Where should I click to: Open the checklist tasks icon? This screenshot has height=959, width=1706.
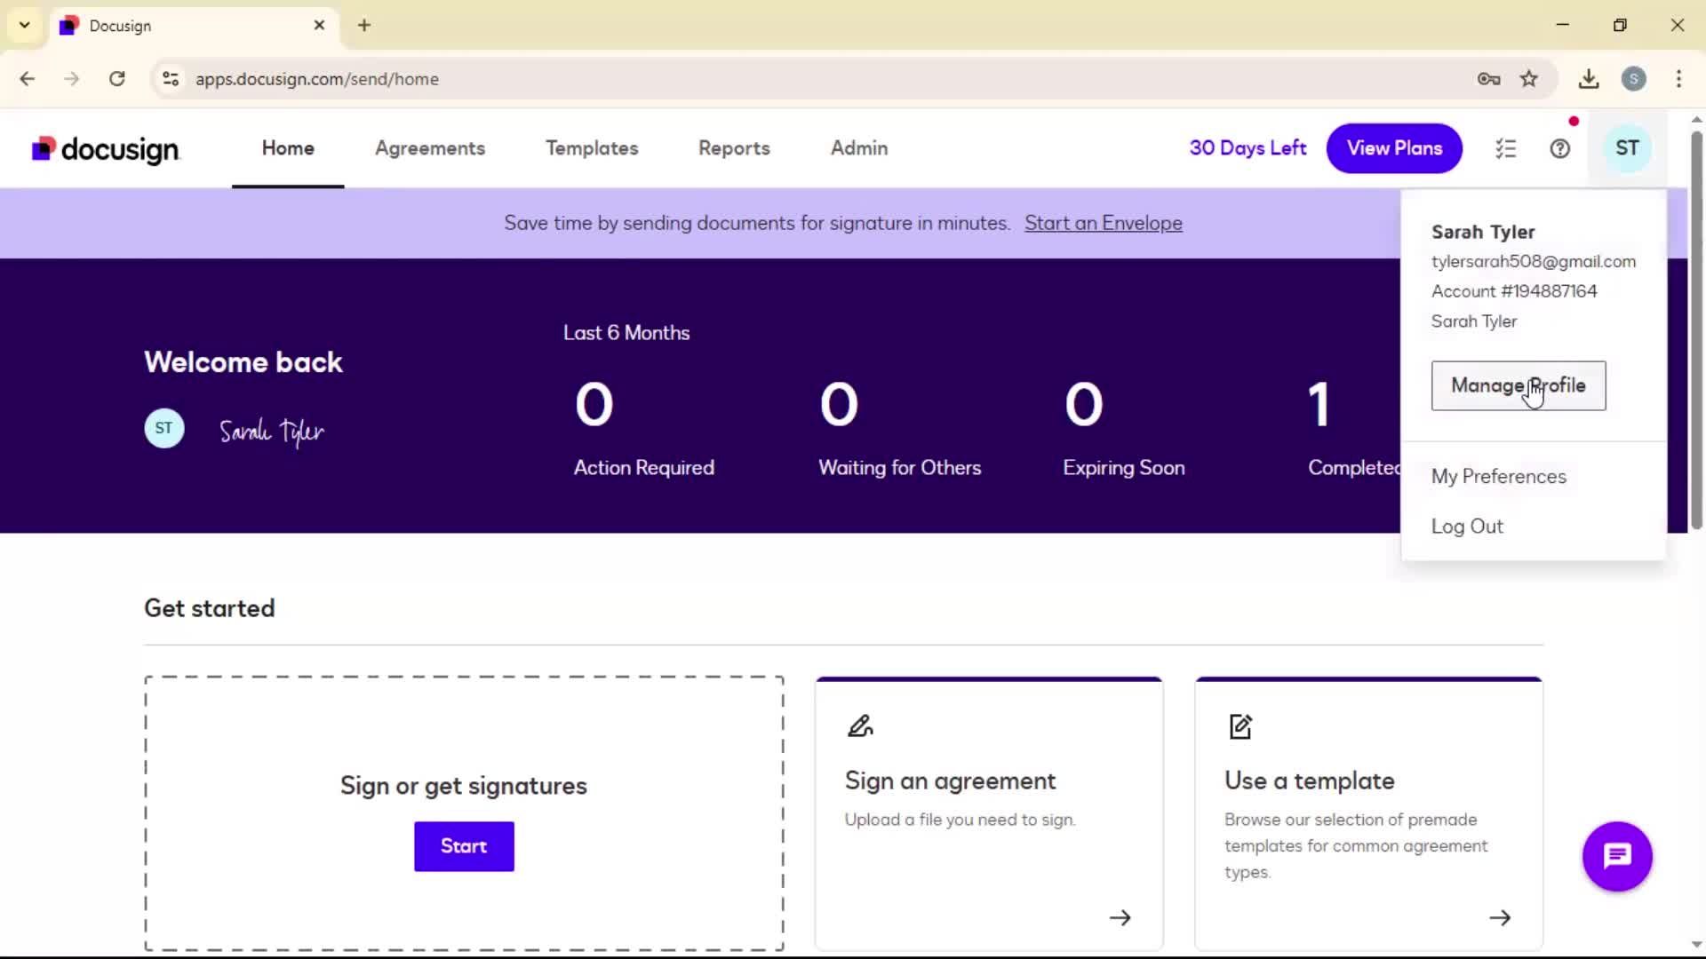click(x=1505, y=148)
